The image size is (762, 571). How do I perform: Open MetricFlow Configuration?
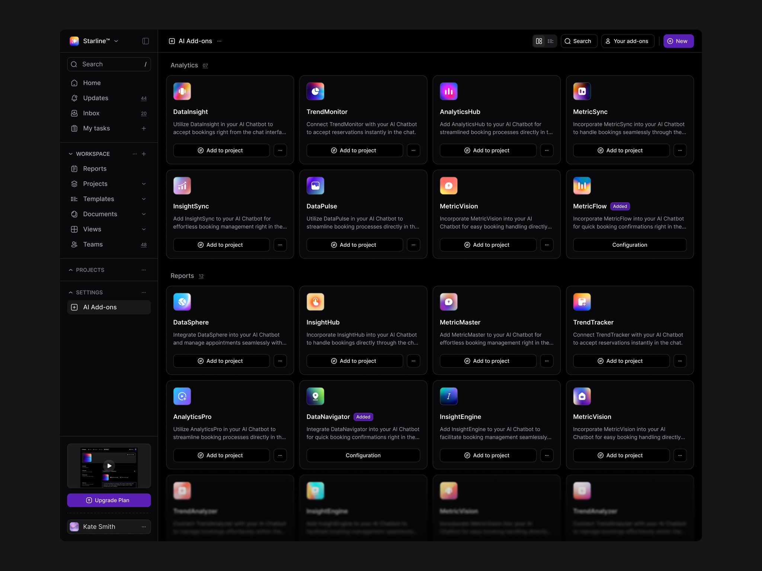630,245
